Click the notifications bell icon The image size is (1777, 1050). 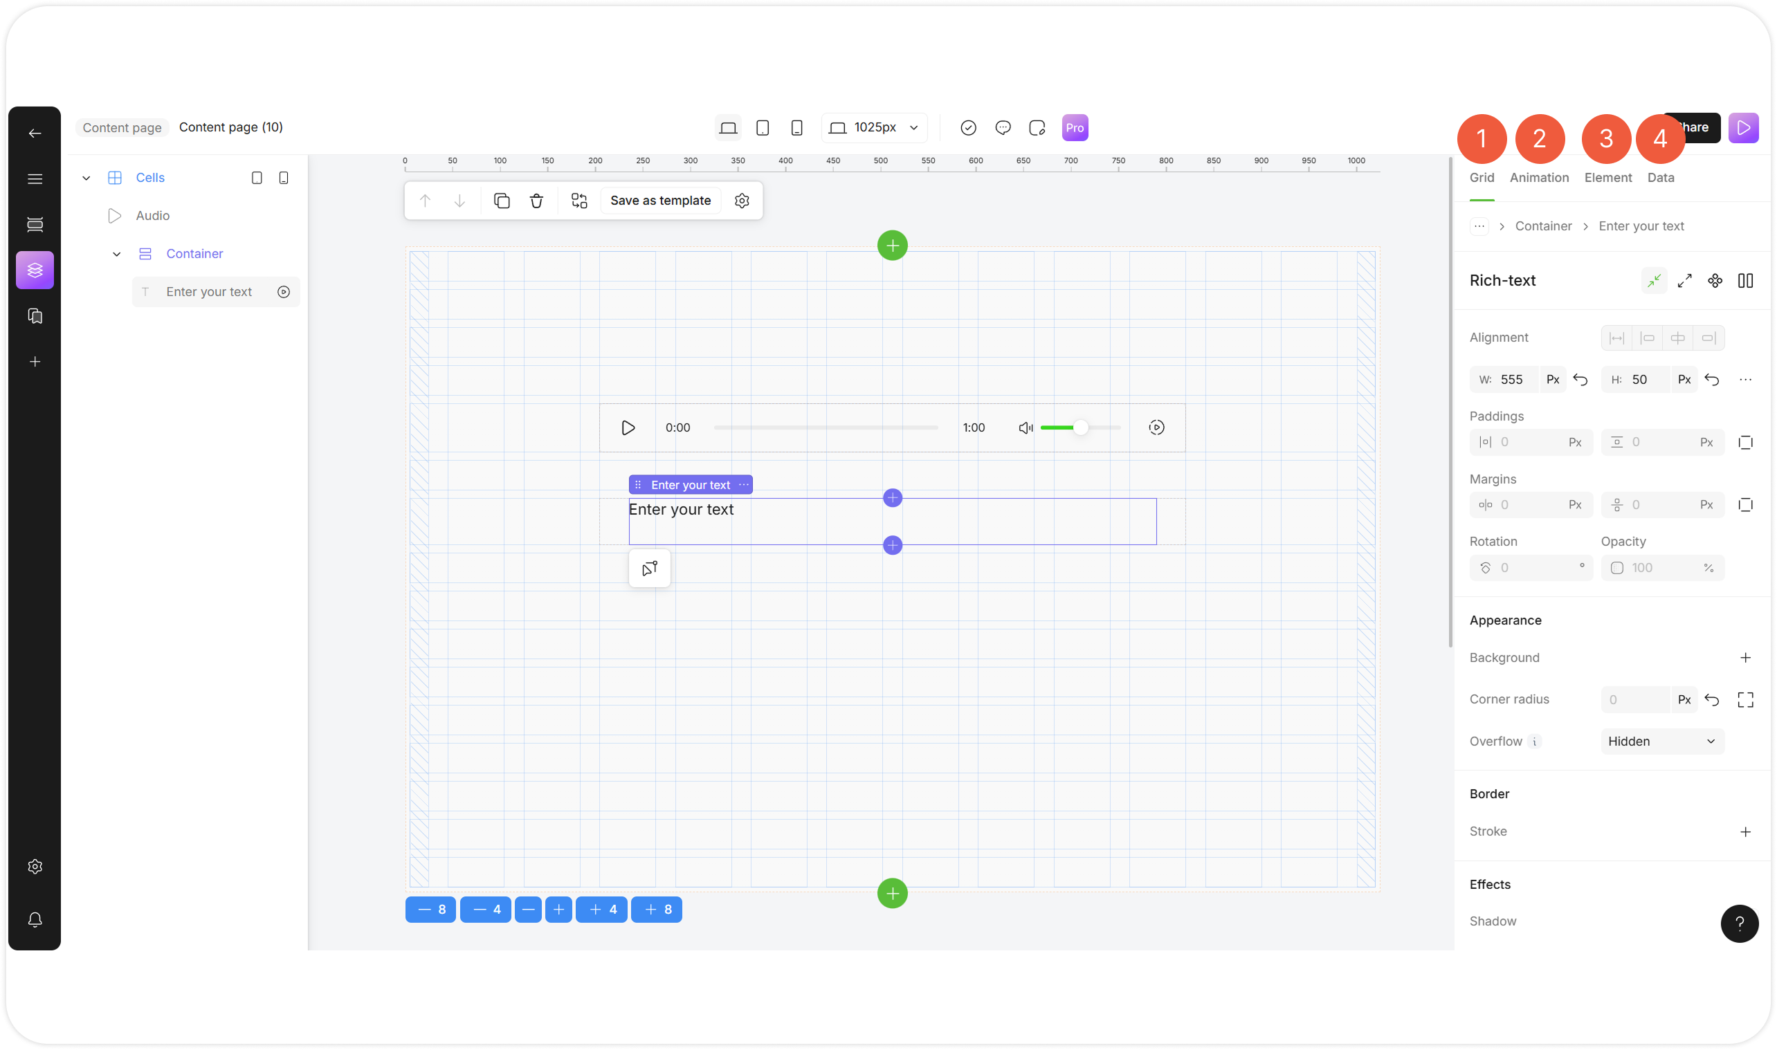click(35, 919)
